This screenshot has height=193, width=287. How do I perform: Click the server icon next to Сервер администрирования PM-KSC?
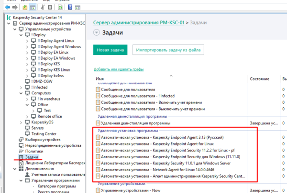(x=15, y=23)
